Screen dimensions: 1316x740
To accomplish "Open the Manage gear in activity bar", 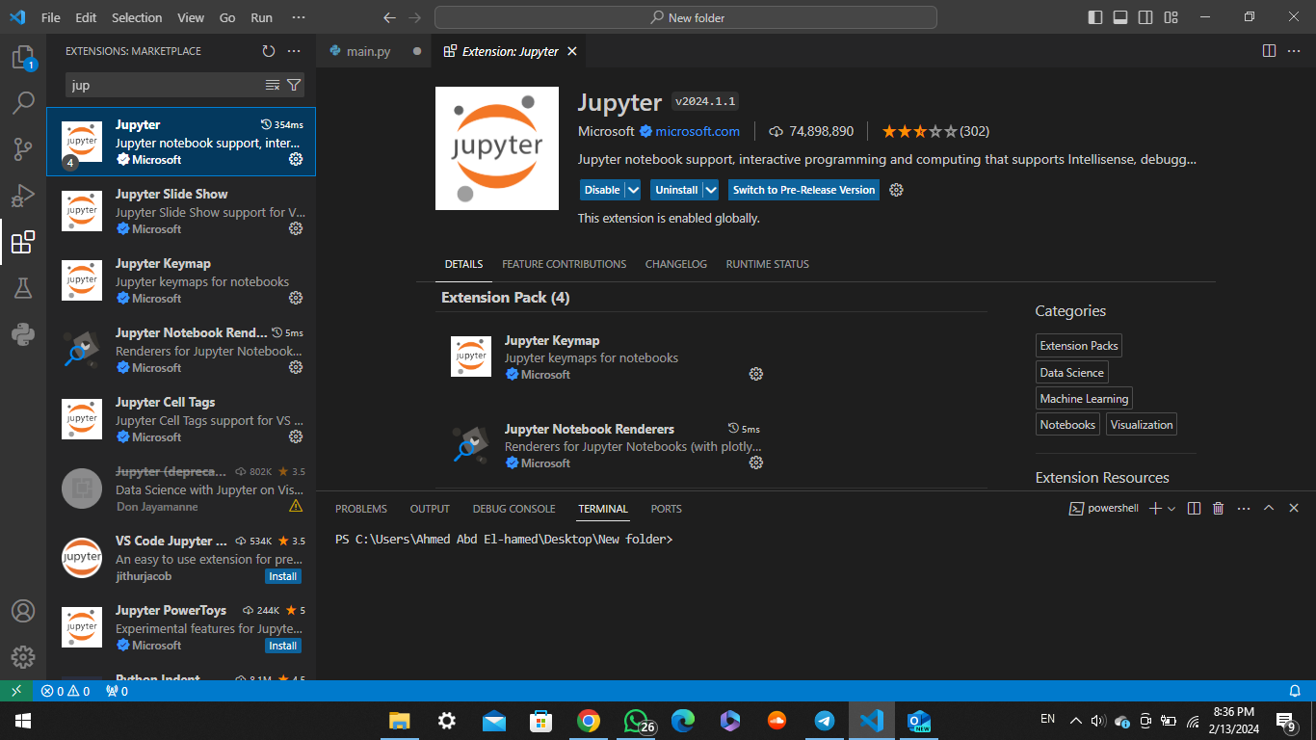I will (x=23, y=658).
